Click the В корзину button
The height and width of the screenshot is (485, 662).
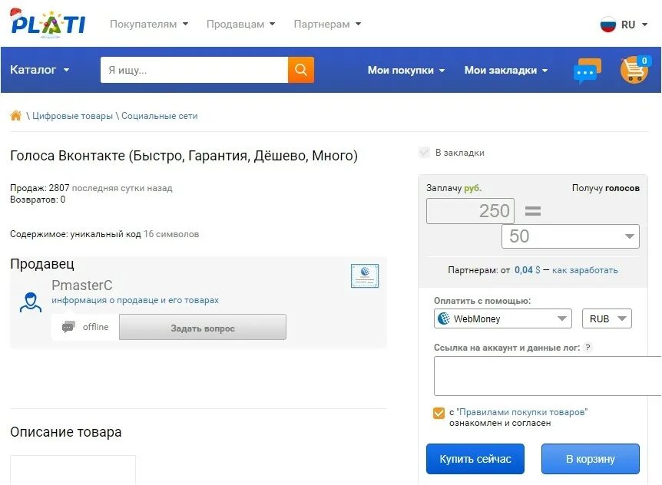click(x=591, y=459)
